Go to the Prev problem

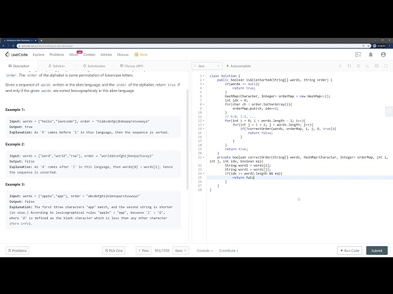pyautogui.click(x=144, y=251)
